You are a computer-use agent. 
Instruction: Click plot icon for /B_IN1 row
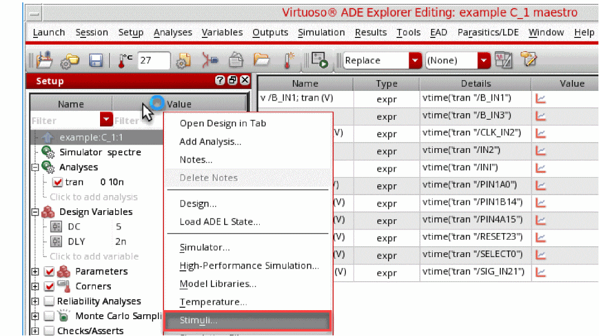541,99
